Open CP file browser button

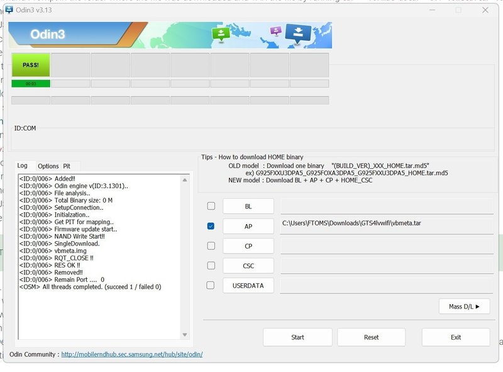point(248,246)
